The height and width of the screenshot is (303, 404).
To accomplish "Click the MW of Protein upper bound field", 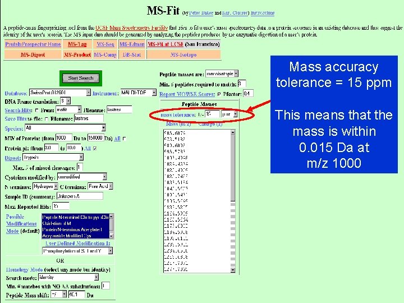I will click(x=95, y=138).
